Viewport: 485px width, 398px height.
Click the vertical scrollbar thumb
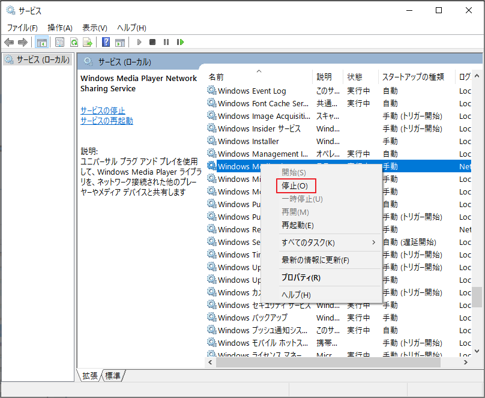[477, 297]
